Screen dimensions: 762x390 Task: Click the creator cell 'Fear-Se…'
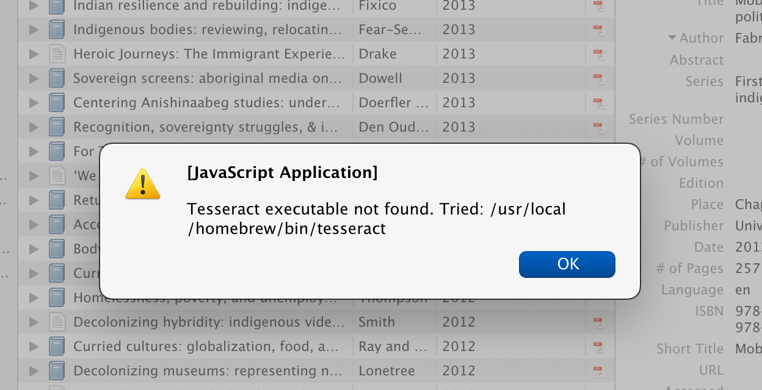[389, 29]
